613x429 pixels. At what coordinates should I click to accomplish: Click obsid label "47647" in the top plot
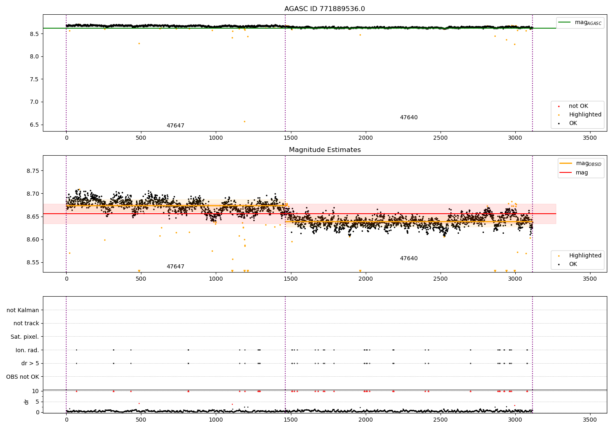175,126
